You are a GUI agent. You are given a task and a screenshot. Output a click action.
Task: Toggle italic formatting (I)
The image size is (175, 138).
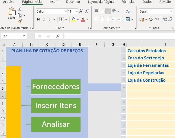44,19
